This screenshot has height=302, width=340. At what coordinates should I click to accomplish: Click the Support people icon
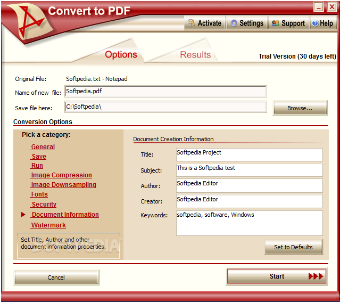click(276, 23)
